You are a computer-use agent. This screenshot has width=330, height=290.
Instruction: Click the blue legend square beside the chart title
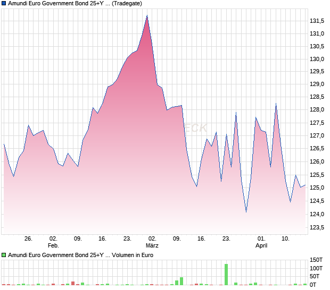point(4,3)
